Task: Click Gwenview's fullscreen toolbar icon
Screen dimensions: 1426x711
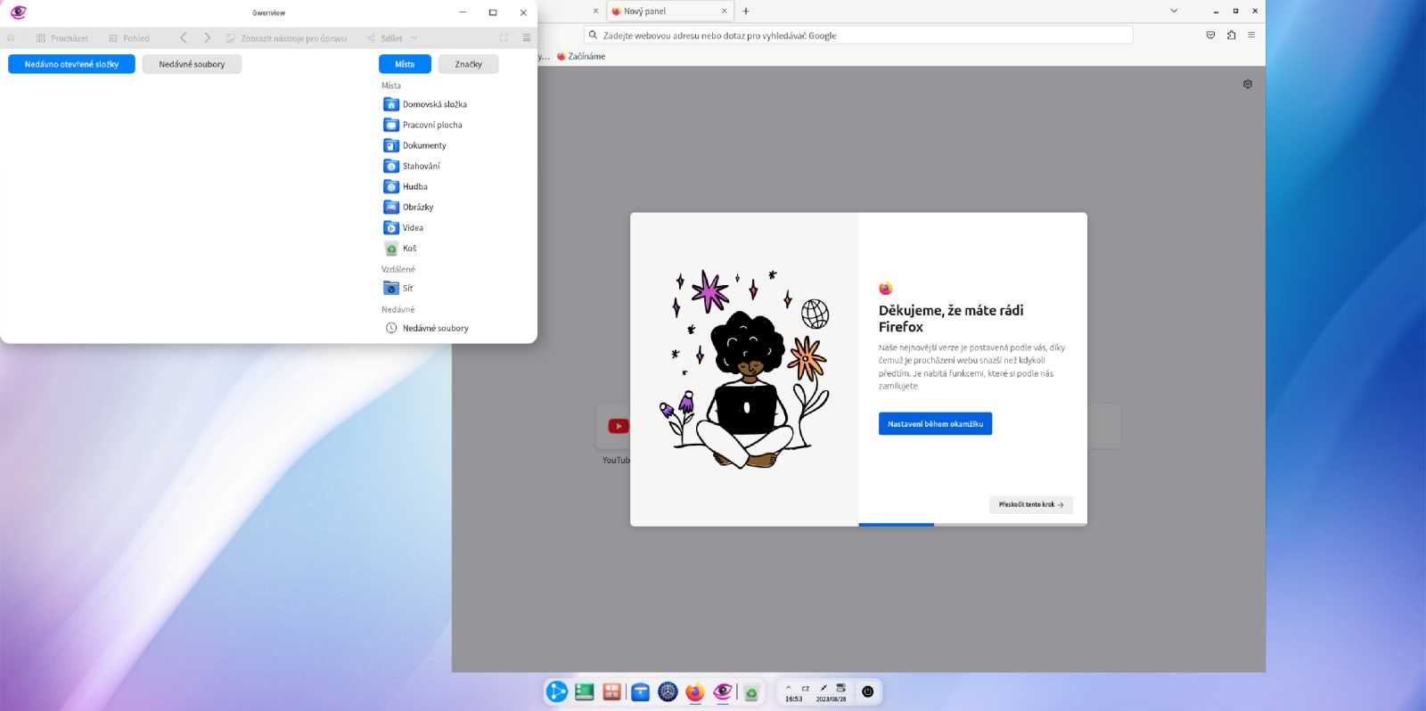Action: click(x=504, y=38)
